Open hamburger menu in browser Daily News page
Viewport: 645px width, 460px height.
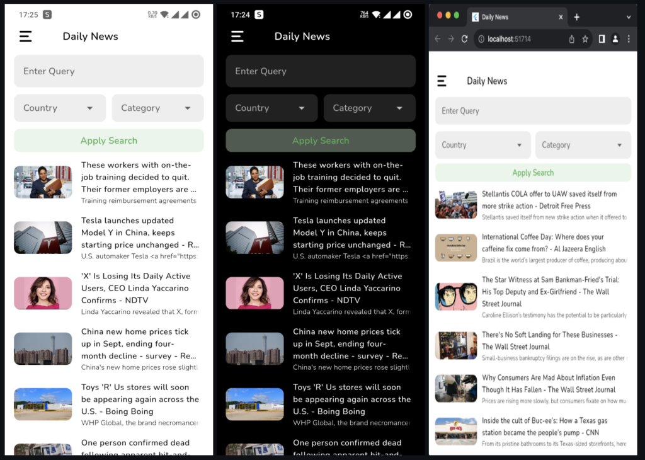442,81
